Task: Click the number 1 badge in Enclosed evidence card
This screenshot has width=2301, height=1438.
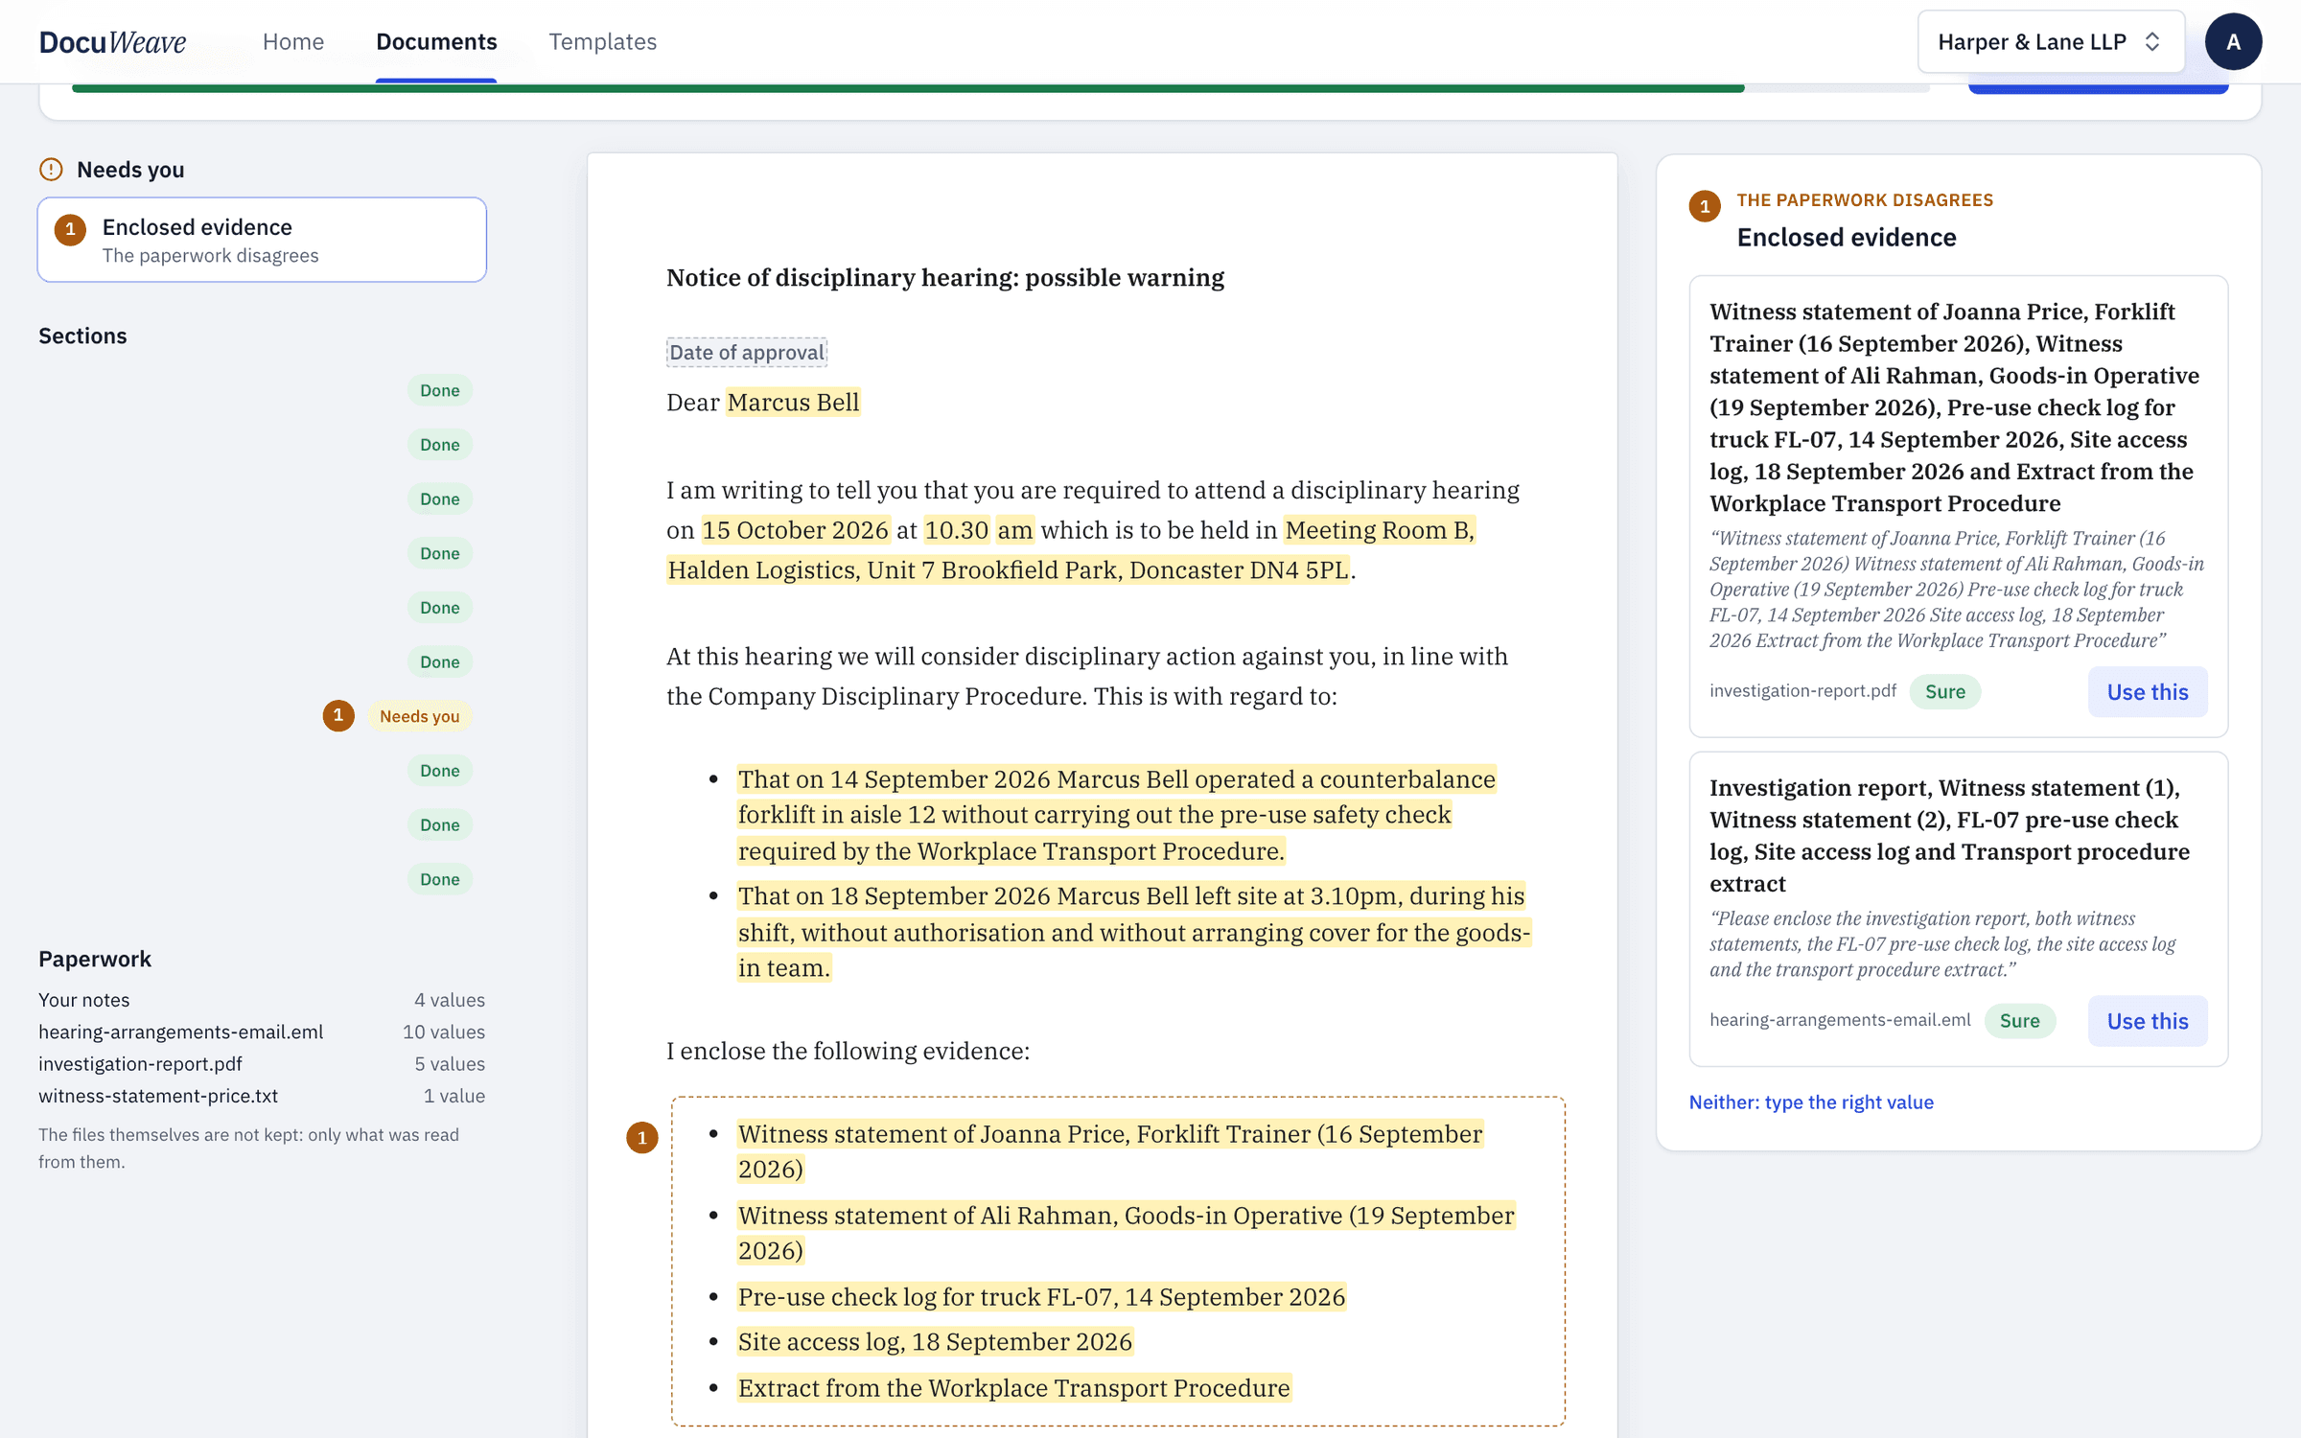Action: [x=70, y=229]
